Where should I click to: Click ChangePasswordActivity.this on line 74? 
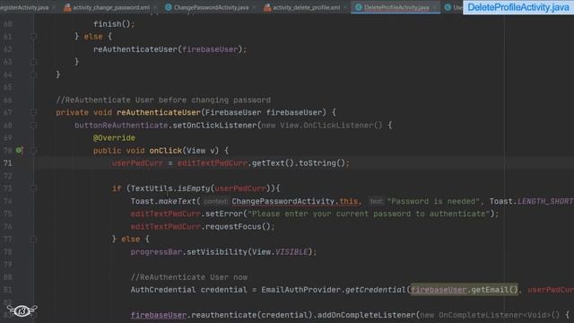(x=295, y=201)
